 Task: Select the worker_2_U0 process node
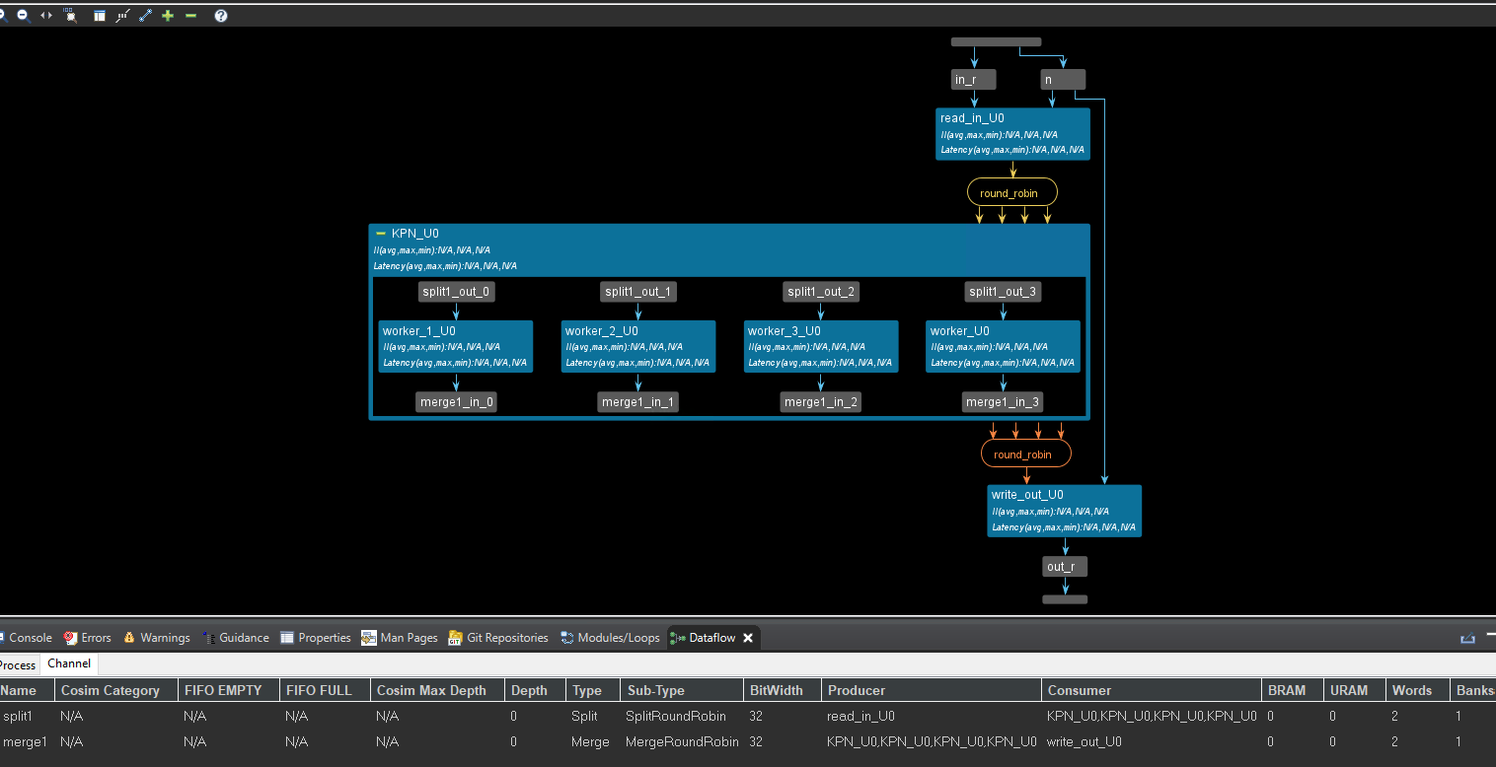click(638, 346)
